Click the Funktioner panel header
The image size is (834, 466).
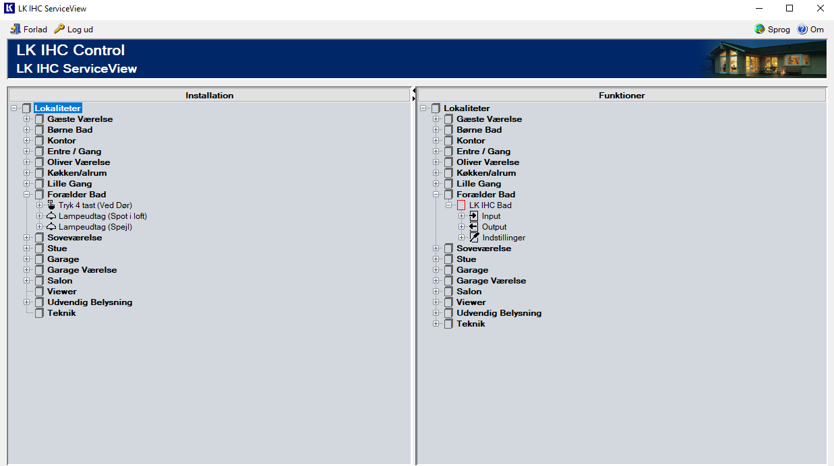click(x=622, y=96)
